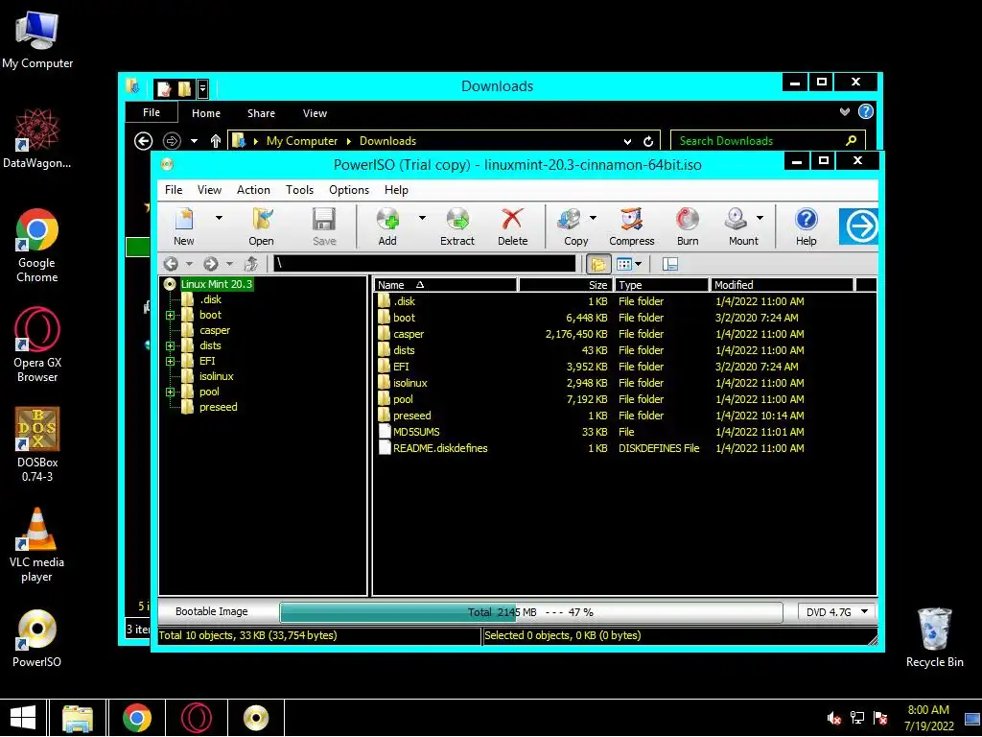The height and width of the screenshot is (737, 982).
Task: Click the view mode grid icon
Action: [x=624, y=265]
